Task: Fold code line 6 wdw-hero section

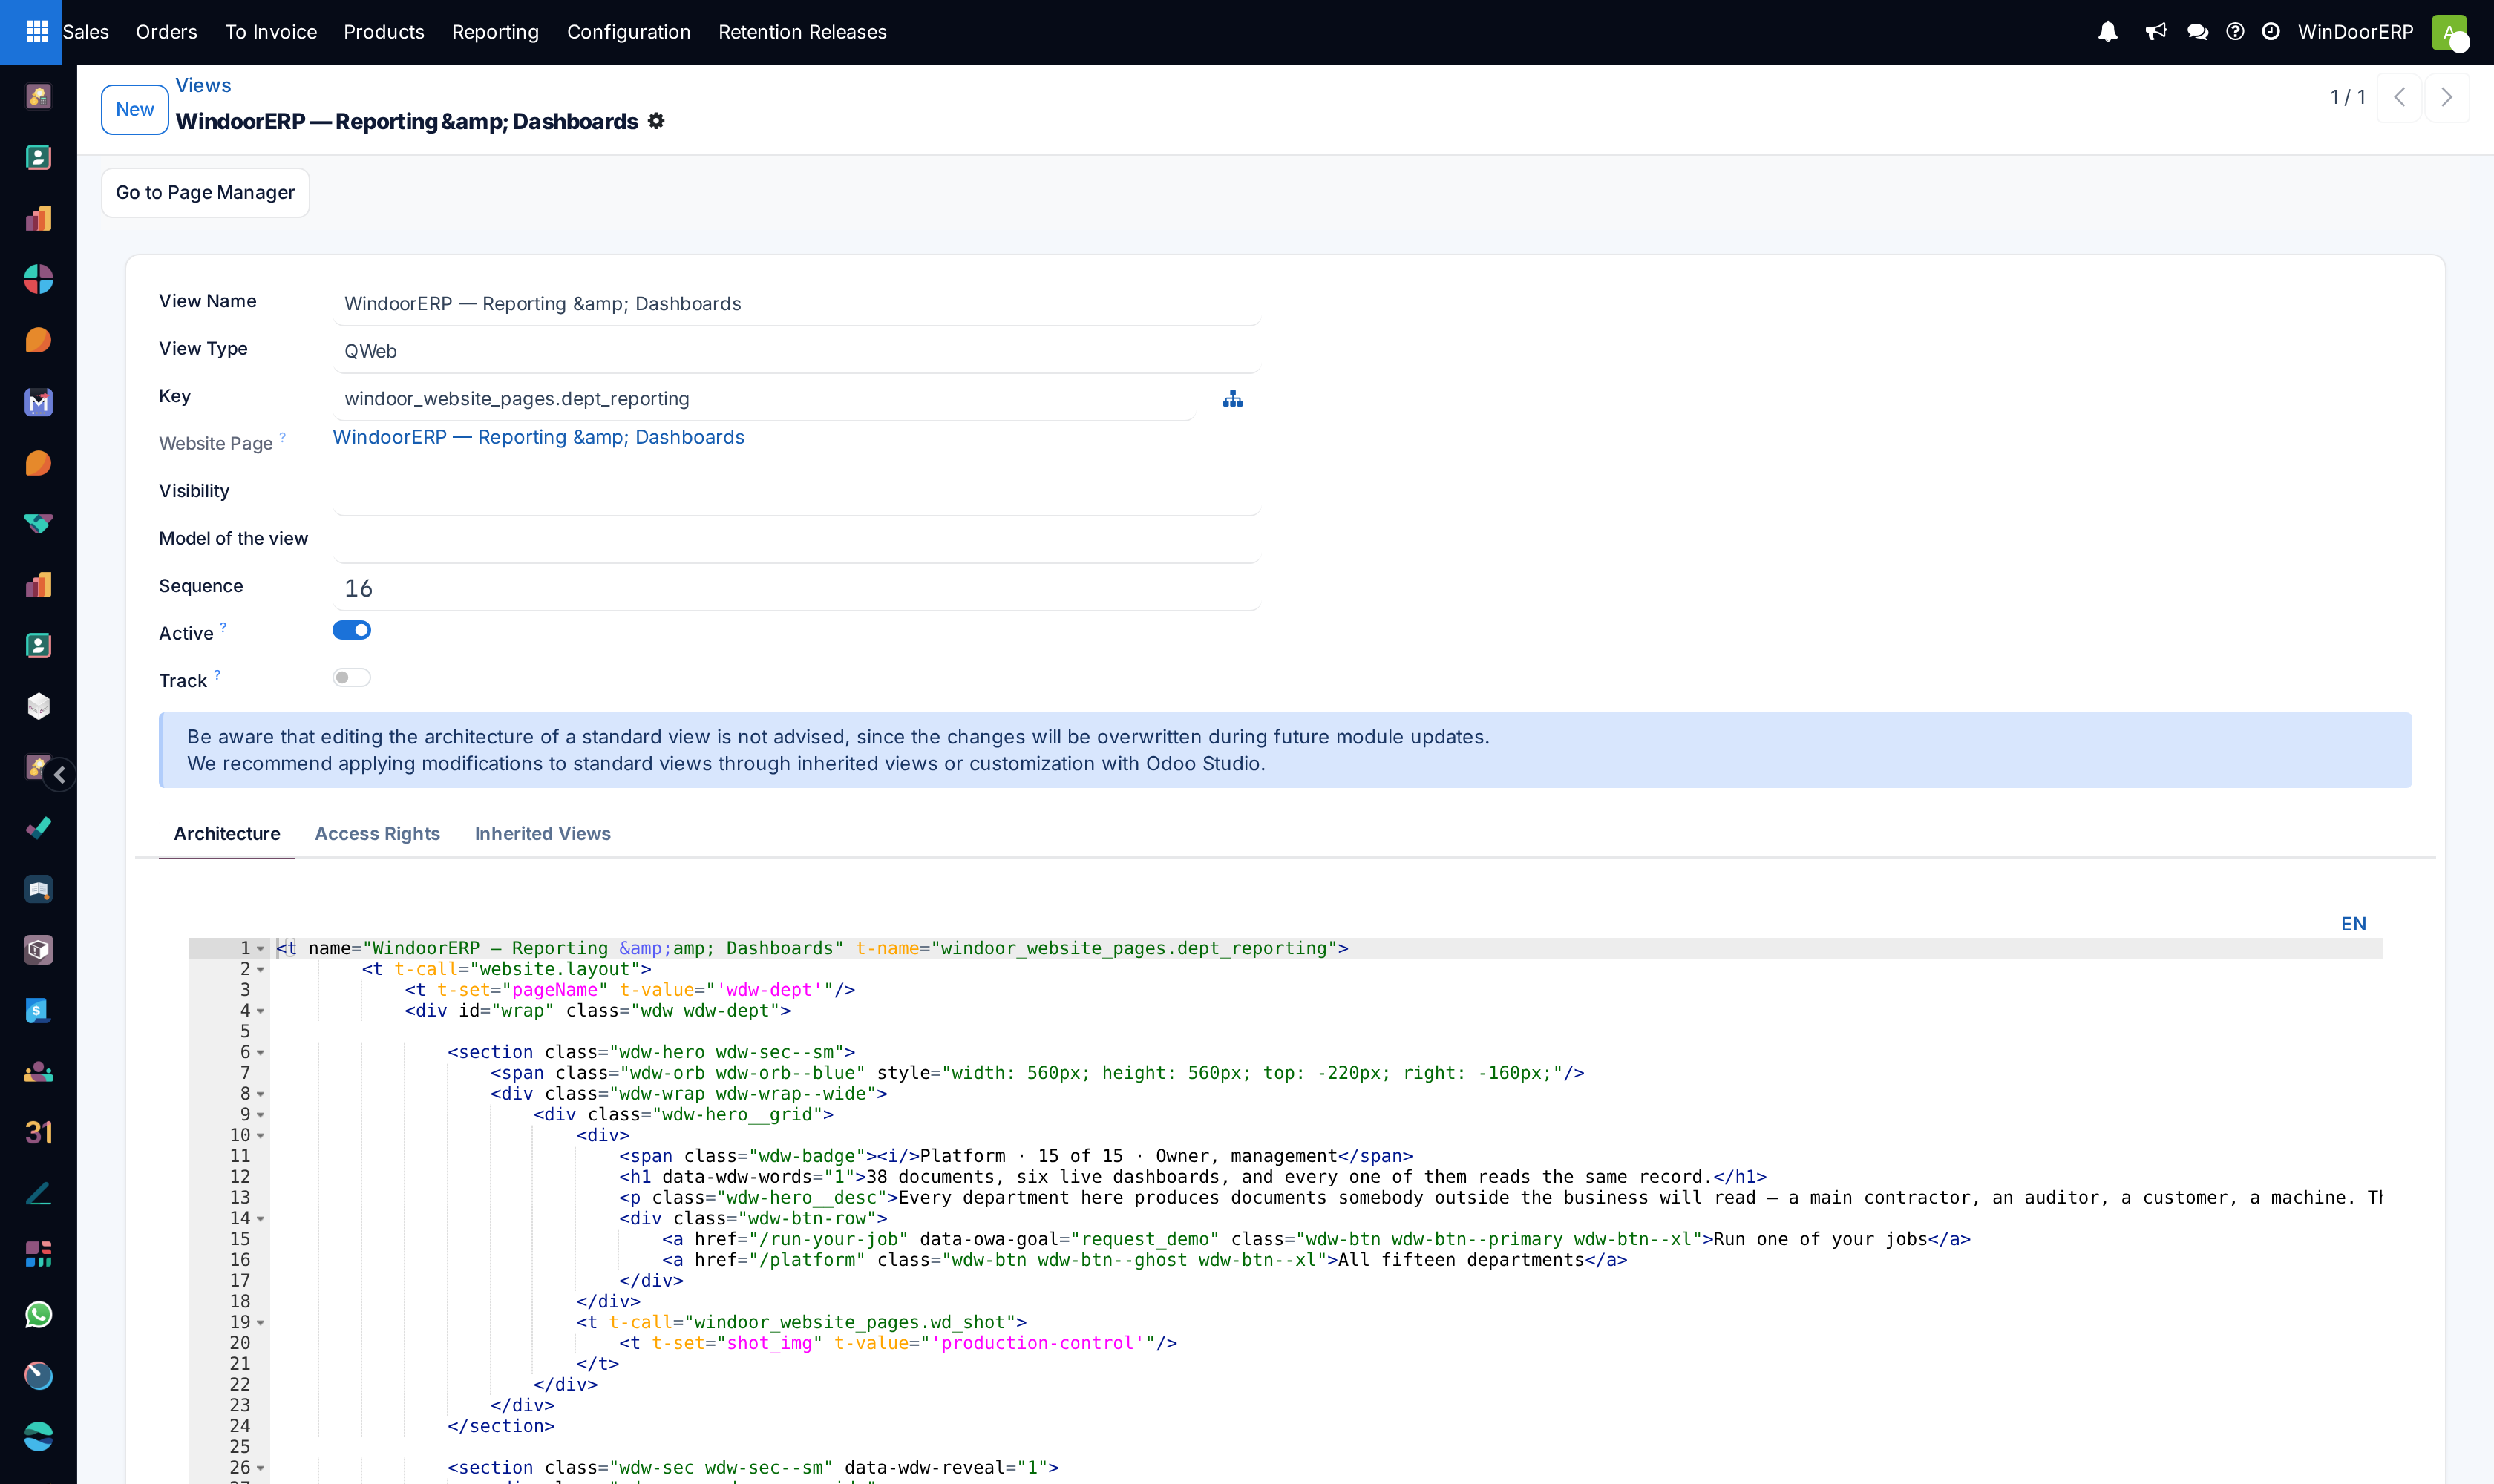Action: coord(261,1053)
